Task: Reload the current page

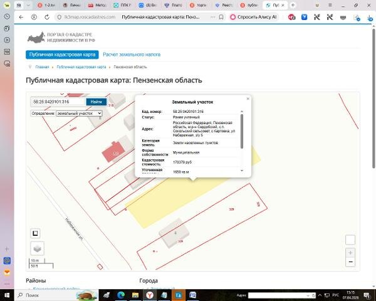Action: pyautogui.click(x=47, y=17)
